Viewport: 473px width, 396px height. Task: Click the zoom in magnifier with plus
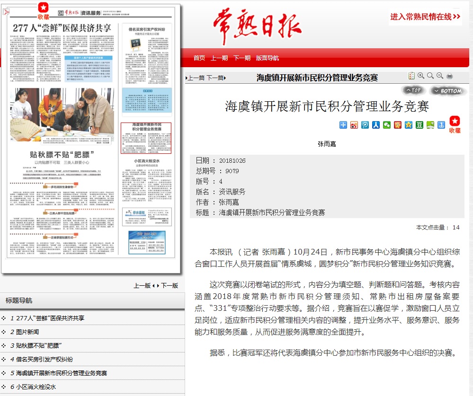[421, 76]
